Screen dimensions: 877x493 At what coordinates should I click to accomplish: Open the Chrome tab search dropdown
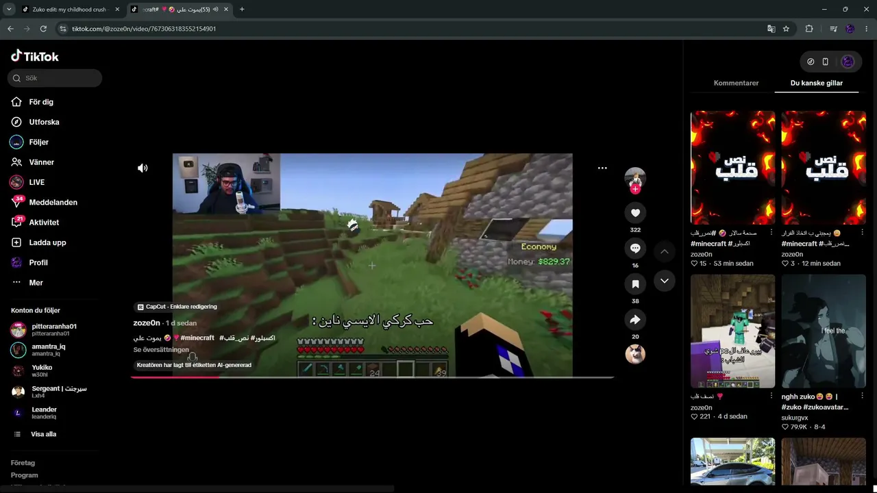9,10
